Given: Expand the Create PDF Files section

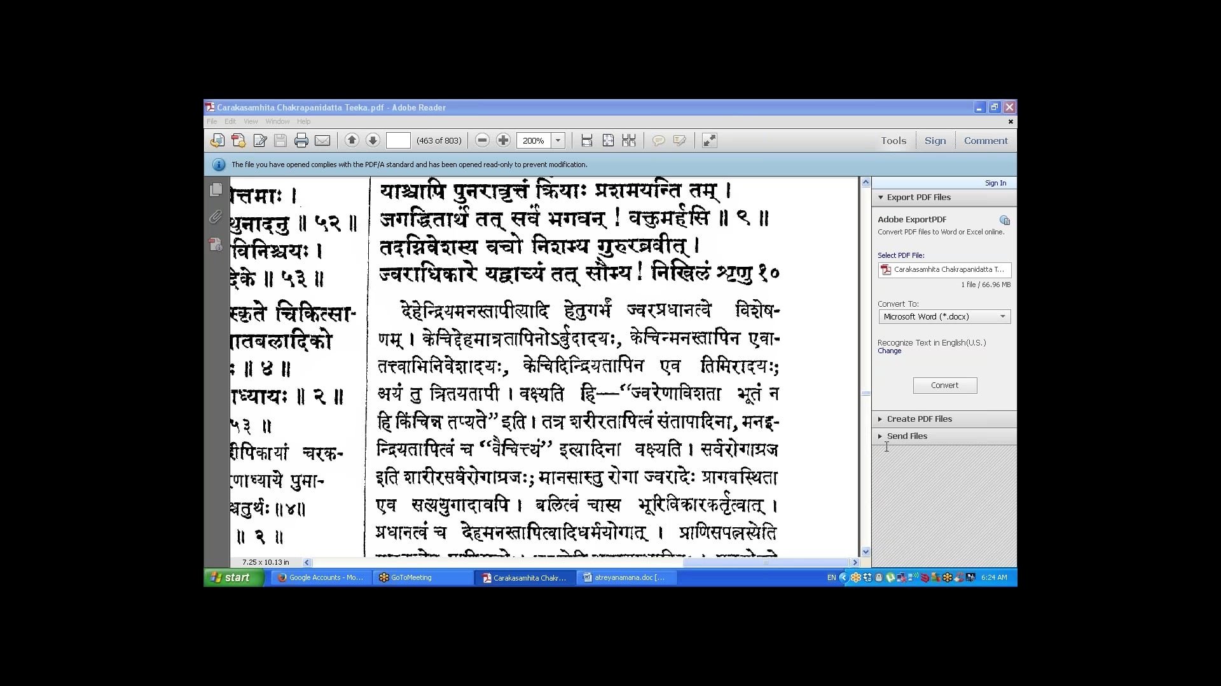Looking at the screenshot, I should [919, 419].
